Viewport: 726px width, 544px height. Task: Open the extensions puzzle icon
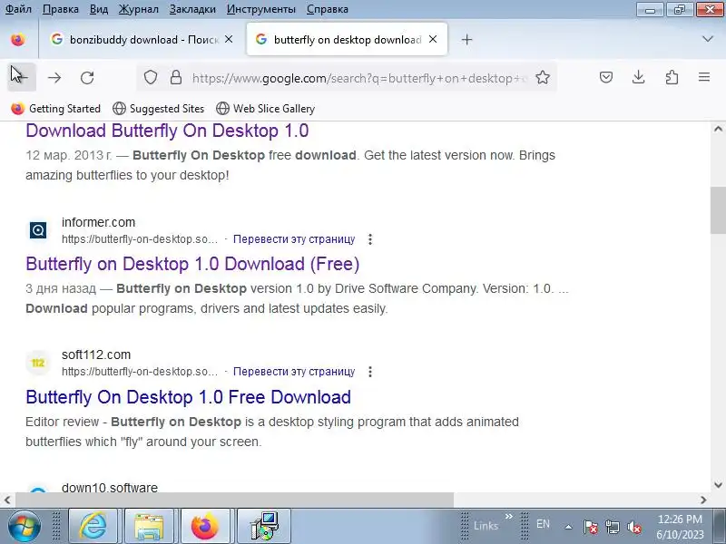click(x=672, y=77)
